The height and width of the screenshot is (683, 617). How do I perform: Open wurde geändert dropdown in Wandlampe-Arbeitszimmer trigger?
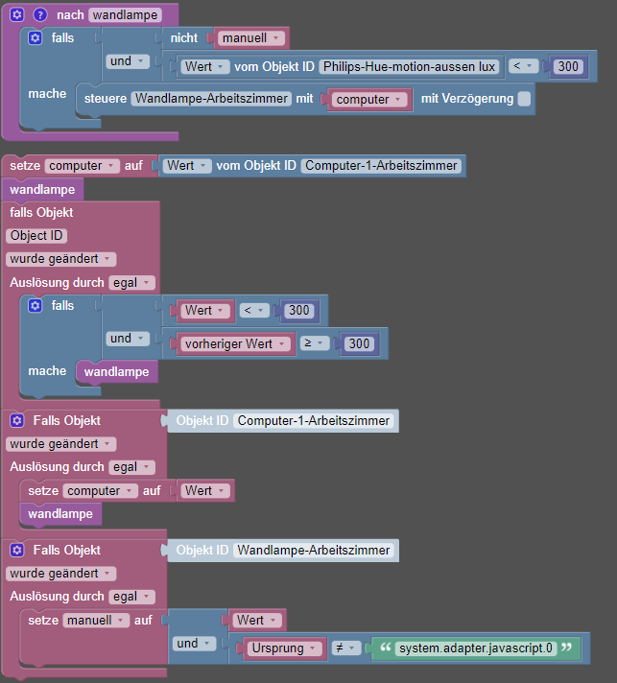[x=60, y=574]
